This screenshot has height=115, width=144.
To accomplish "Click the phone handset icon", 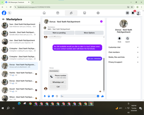I will tap(52, 76).
